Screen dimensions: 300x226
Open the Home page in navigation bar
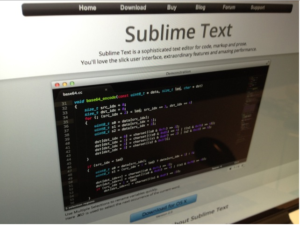point(87,8)
